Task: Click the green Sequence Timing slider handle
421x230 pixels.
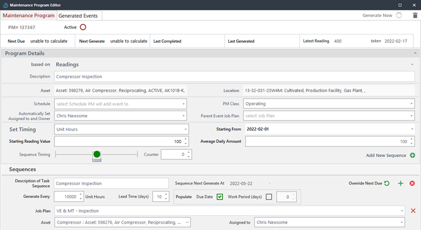Action: (96, 154)
